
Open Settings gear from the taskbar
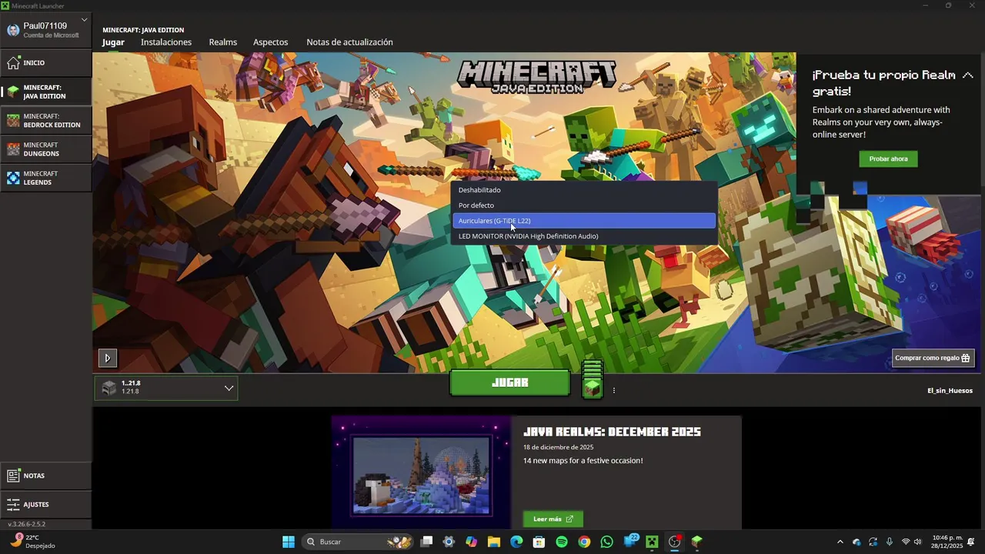pyautogui.click(x=449, y=542)
